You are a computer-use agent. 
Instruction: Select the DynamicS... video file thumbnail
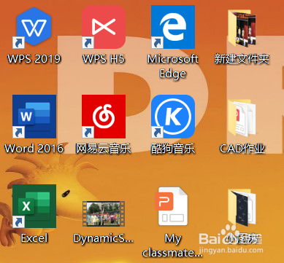[104, 213]
